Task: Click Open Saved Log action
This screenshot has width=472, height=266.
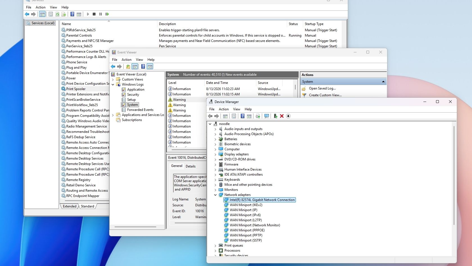Action: pyautogui.click(x=322, y=88)
